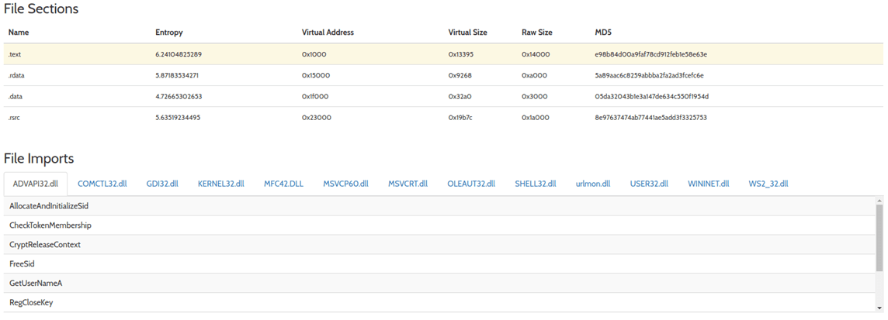Switch to the COMCTL32.dll tab
Screen dimensions: 888x320
coord(102,184)
